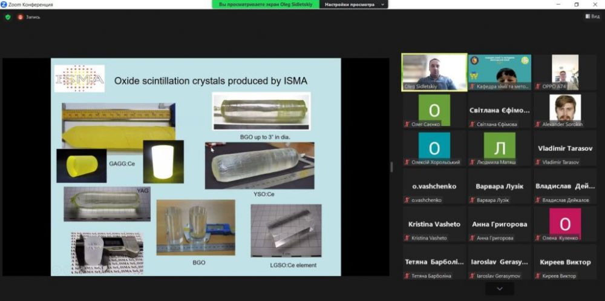Click the Вид layout grid icon
The height and width of the screenshot is (301, 605).
586,16
